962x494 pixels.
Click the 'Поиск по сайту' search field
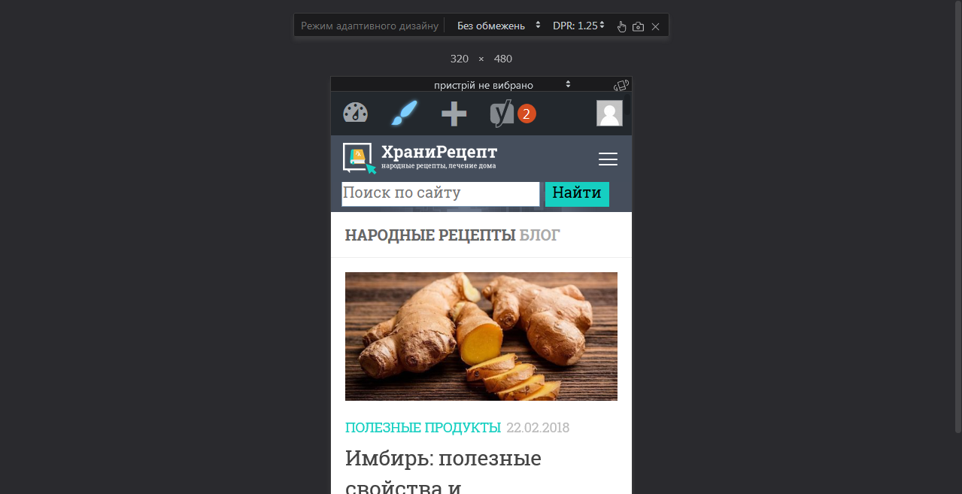[x=441, y=193]
